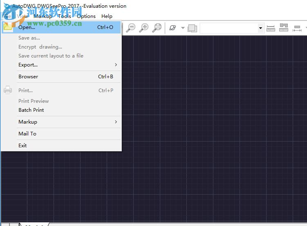Image resolution: width=307 pixels, height=226 pixels.
Task: Click the layers stacked squares icon
Action: tap(192, 28)
